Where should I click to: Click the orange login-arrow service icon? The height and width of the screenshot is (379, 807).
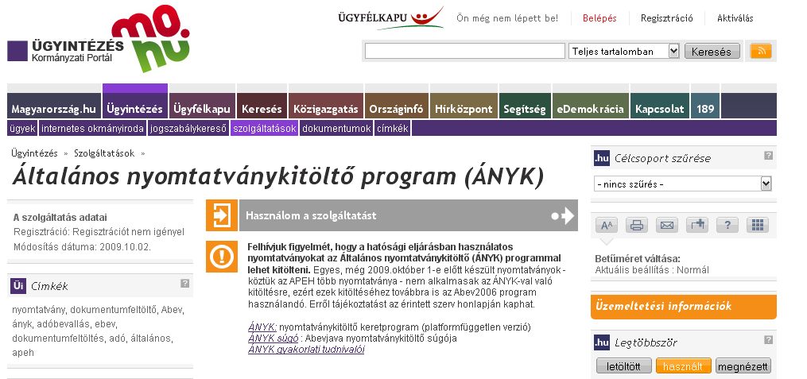222,215
